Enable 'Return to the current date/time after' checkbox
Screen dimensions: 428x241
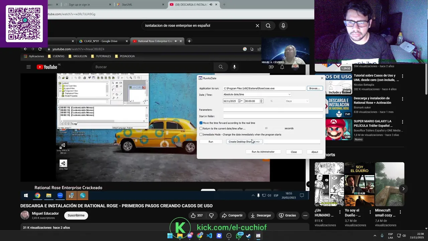pos(201,129)
